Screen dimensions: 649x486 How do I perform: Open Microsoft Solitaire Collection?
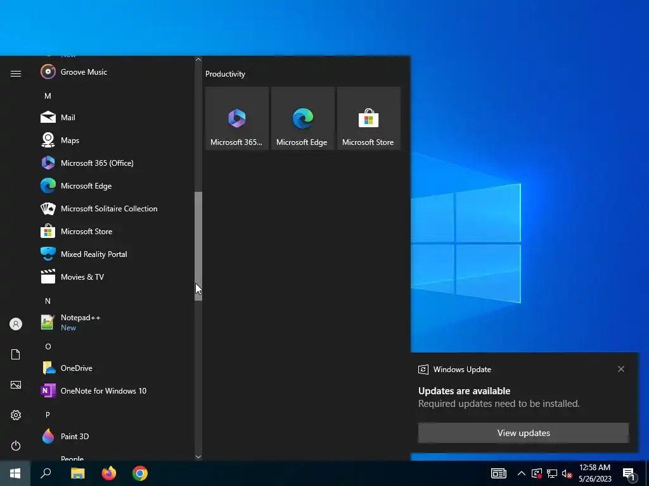(115, 208)
